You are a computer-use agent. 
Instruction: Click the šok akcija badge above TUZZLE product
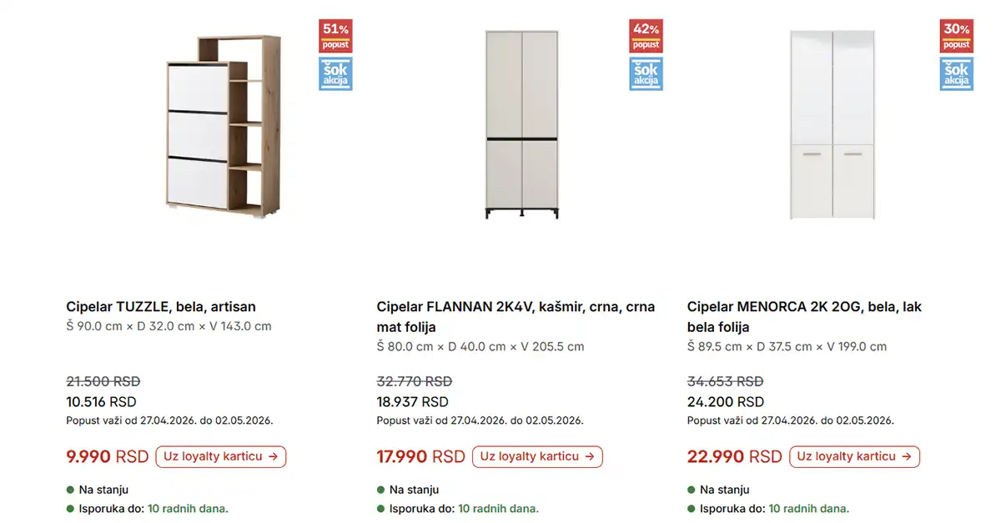tap(335, 74)
